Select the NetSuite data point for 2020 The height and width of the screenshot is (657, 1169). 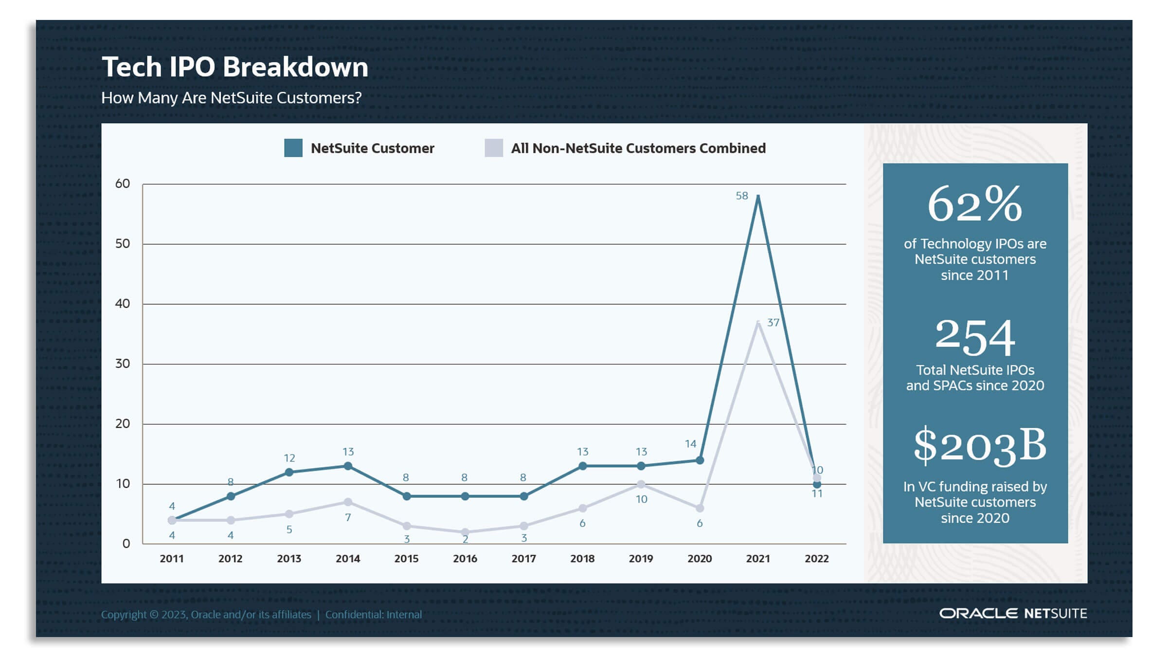coord(700,460)
